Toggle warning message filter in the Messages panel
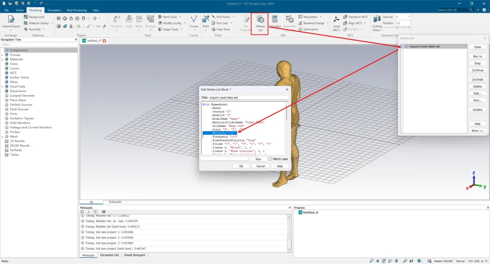The width and height of the screenshot is (490, 264). 89,211
